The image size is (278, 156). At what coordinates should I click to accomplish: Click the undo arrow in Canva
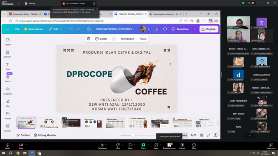(x=71, y=29)
